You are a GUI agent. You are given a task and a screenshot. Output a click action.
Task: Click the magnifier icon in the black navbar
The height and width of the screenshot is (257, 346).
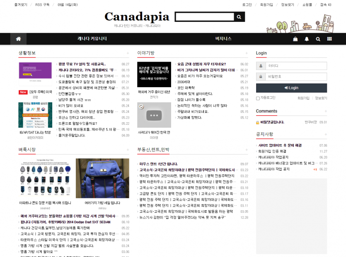coord(318,39)
